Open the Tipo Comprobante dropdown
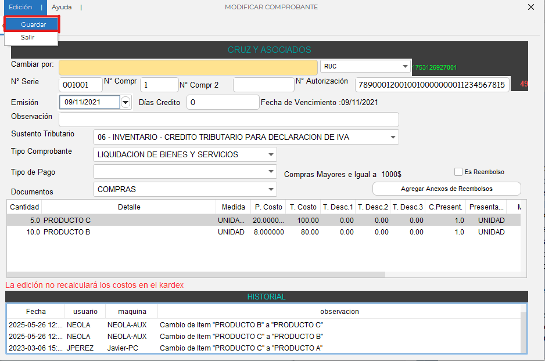545x361 pixels. [x=271, y=155]
